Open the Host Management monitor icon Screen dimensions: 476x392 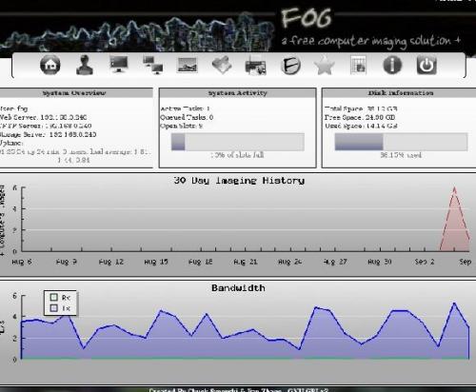pos(118,64)
